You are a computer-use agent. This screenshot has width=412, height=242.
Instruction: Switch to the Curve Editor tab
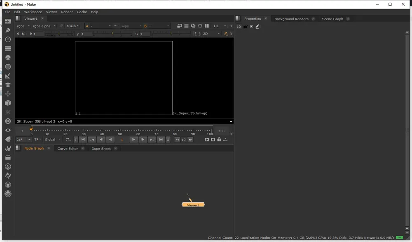[x=68, y=149]
